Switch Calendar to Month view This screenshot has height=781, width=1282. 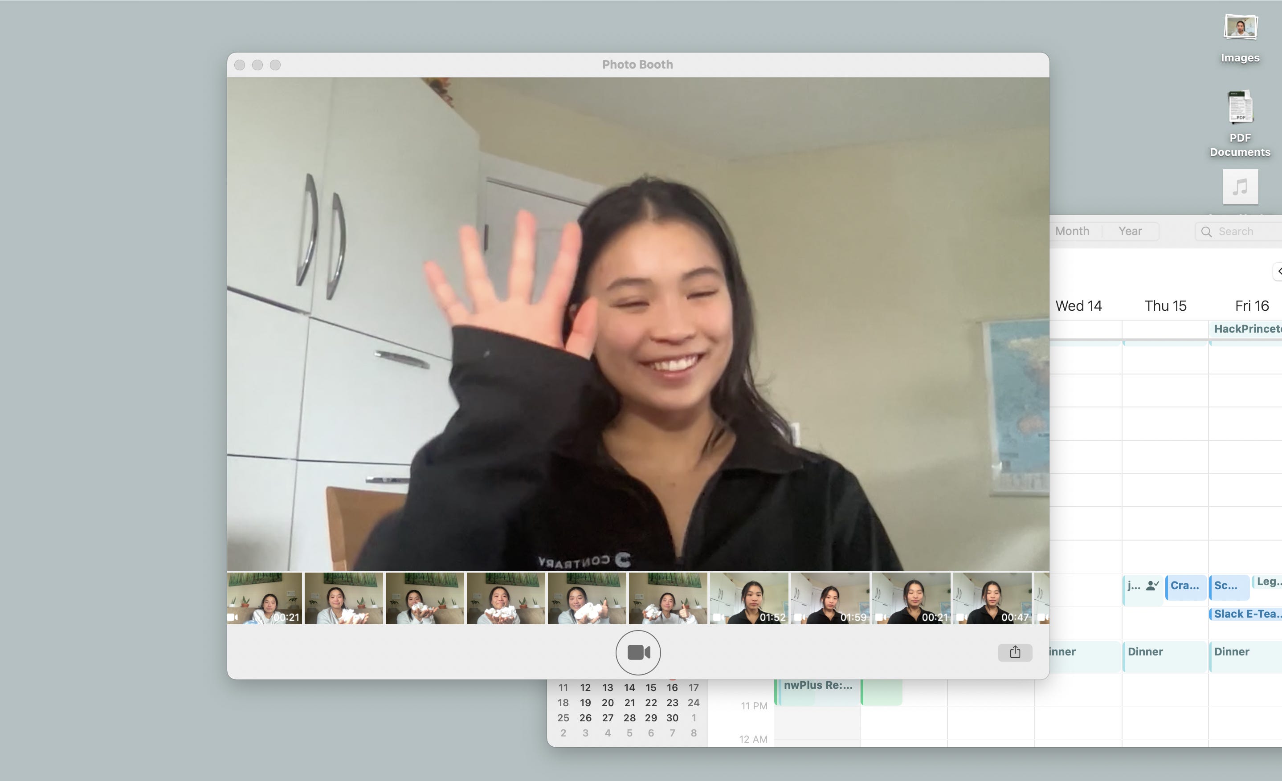(1072, 231)
